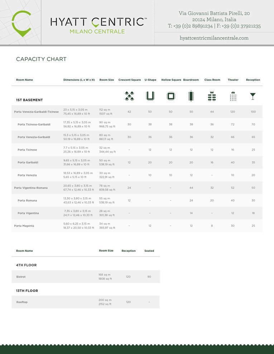Click Reception value 100 in first row
This screenshot has width=274, height=354.
pyautogui.click(x=253, y=112)
